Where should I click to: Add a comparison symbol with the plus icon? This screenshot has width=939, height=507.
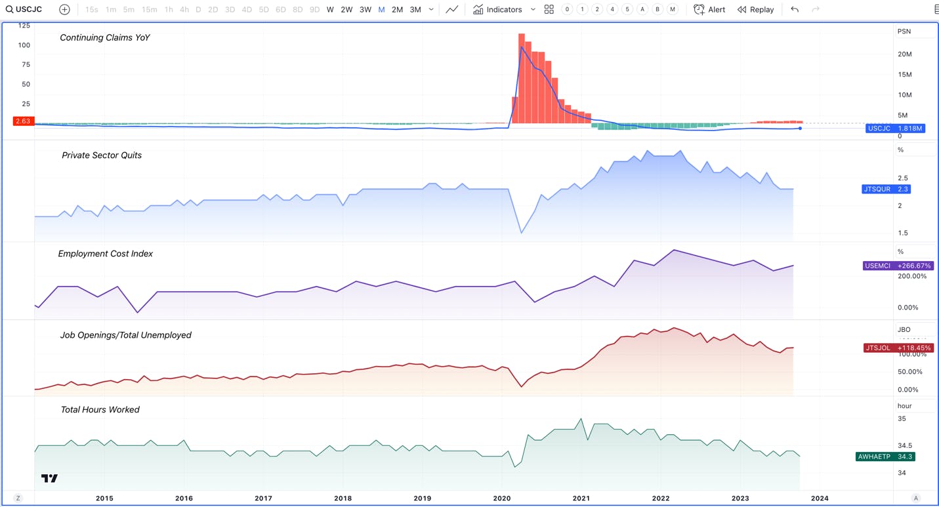coord(64,10)
